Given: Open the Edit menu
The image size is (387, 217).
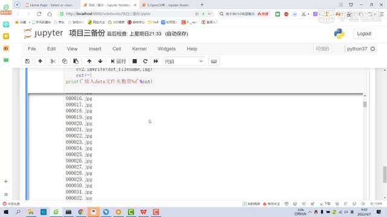Looking at the screenshot, I should pyautogui.click(x=51, y=49).
